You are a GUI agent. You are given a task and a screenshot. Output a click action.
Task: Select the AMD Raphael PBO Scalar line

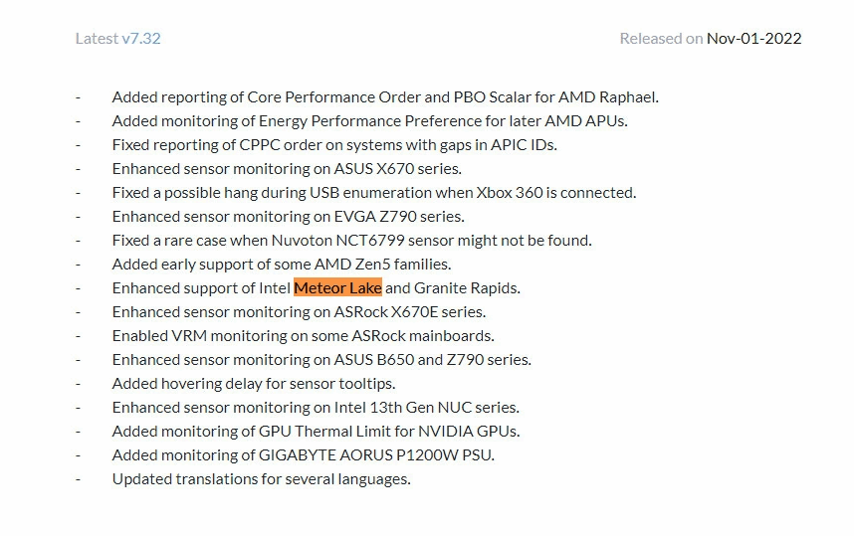click(385, 96)
